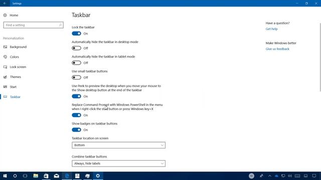
Task: Open the People icon in taskbar
Action: (x=261, y=175)
